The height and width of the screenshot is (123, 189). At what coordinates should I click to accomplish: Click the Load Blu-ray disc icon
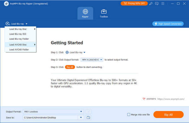[x=8, y=24]
